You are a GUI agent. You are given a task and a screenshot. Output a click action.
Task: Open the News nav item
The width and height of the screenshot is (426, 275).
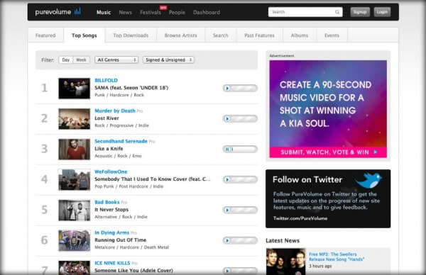(125, 13)
